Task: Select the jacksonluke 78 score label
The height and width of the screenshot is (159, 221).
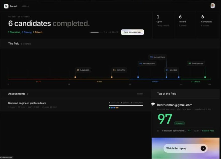Action: point(157,57)
